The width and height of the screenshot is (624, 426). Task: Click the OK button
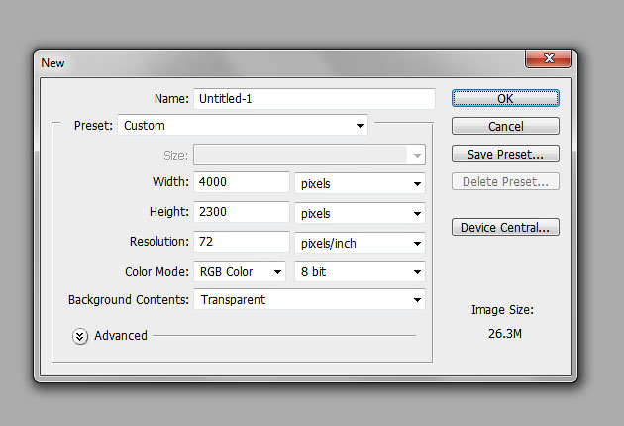point(505,98)
